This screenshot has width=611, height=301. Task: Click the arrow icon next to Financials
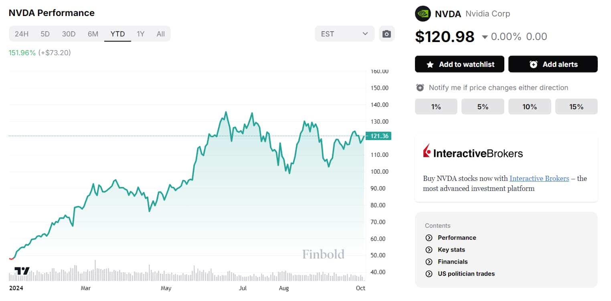[429, 262]
